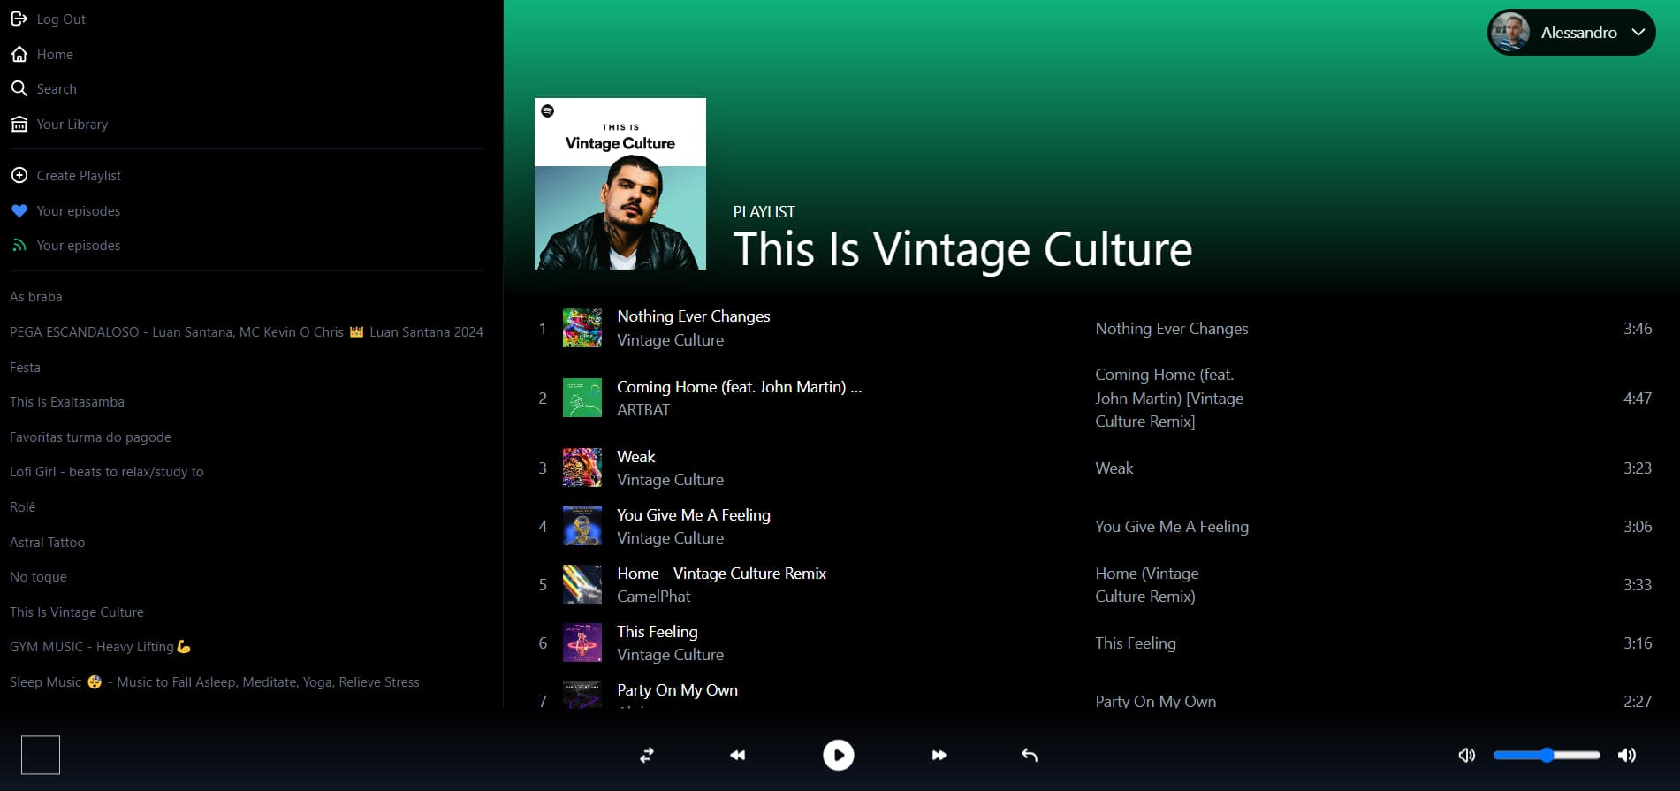This screenshot has width=1680, height=791.
Task: Select track title Nothing Ever Changes
Action: 694,316
